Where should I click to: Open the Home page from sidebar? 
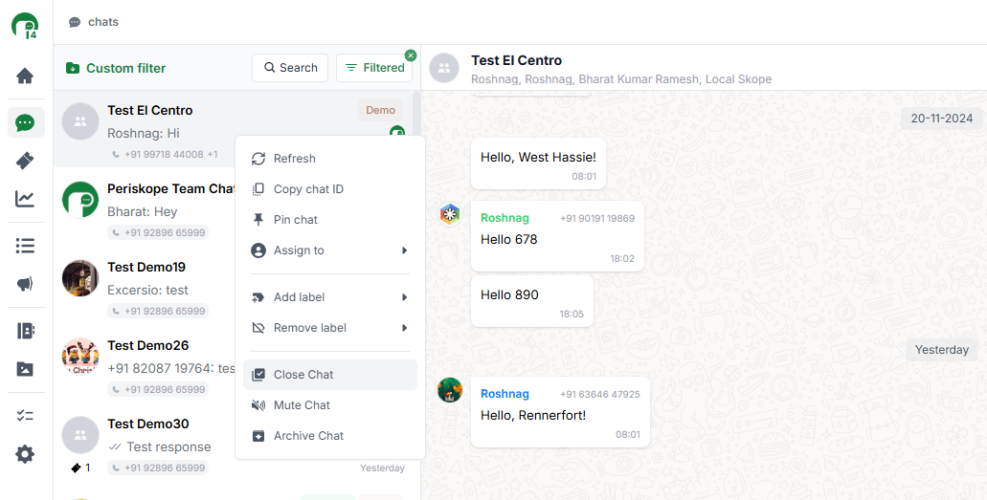25,76
